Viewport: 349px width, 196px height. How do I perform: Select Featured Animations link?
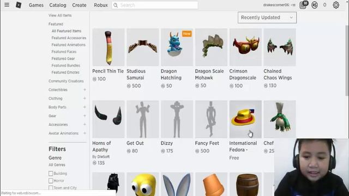(69, 45)
